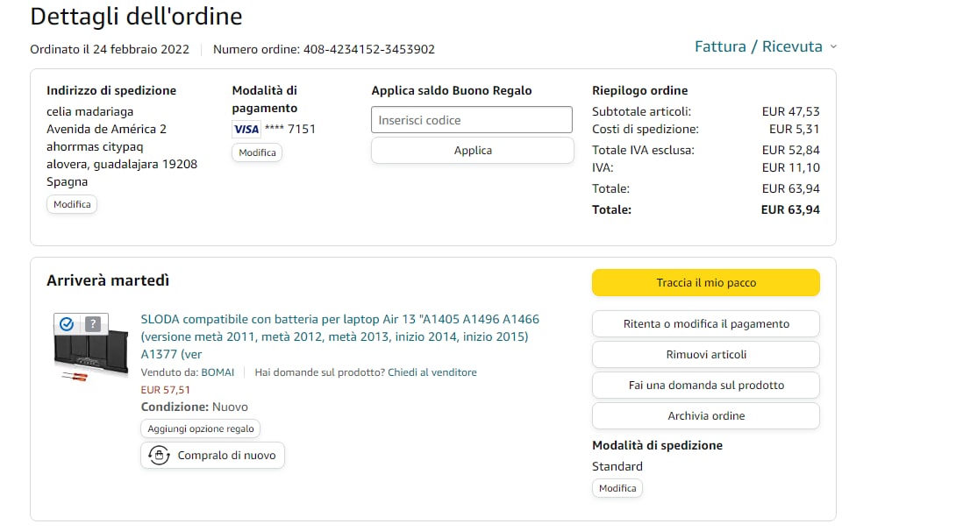This screenshot has height=531, width=956.
Task: Click the gift card code input field
Action: [472, 120]
